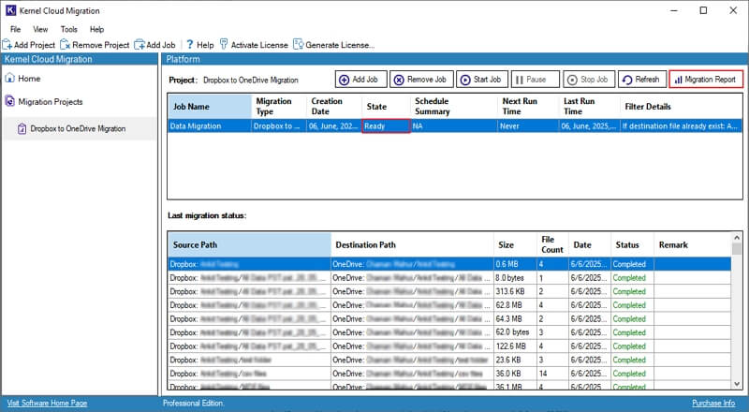Click the Remove Project toolbar icon
Image resolution: width=749 pixels, height=412 pixels.
[x=66, y=45]
